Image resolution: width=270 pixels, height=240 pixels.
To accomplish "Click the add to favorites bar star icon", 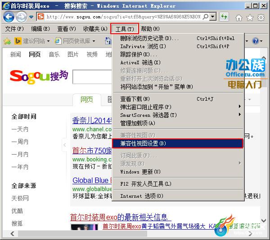I will [7, 41].
